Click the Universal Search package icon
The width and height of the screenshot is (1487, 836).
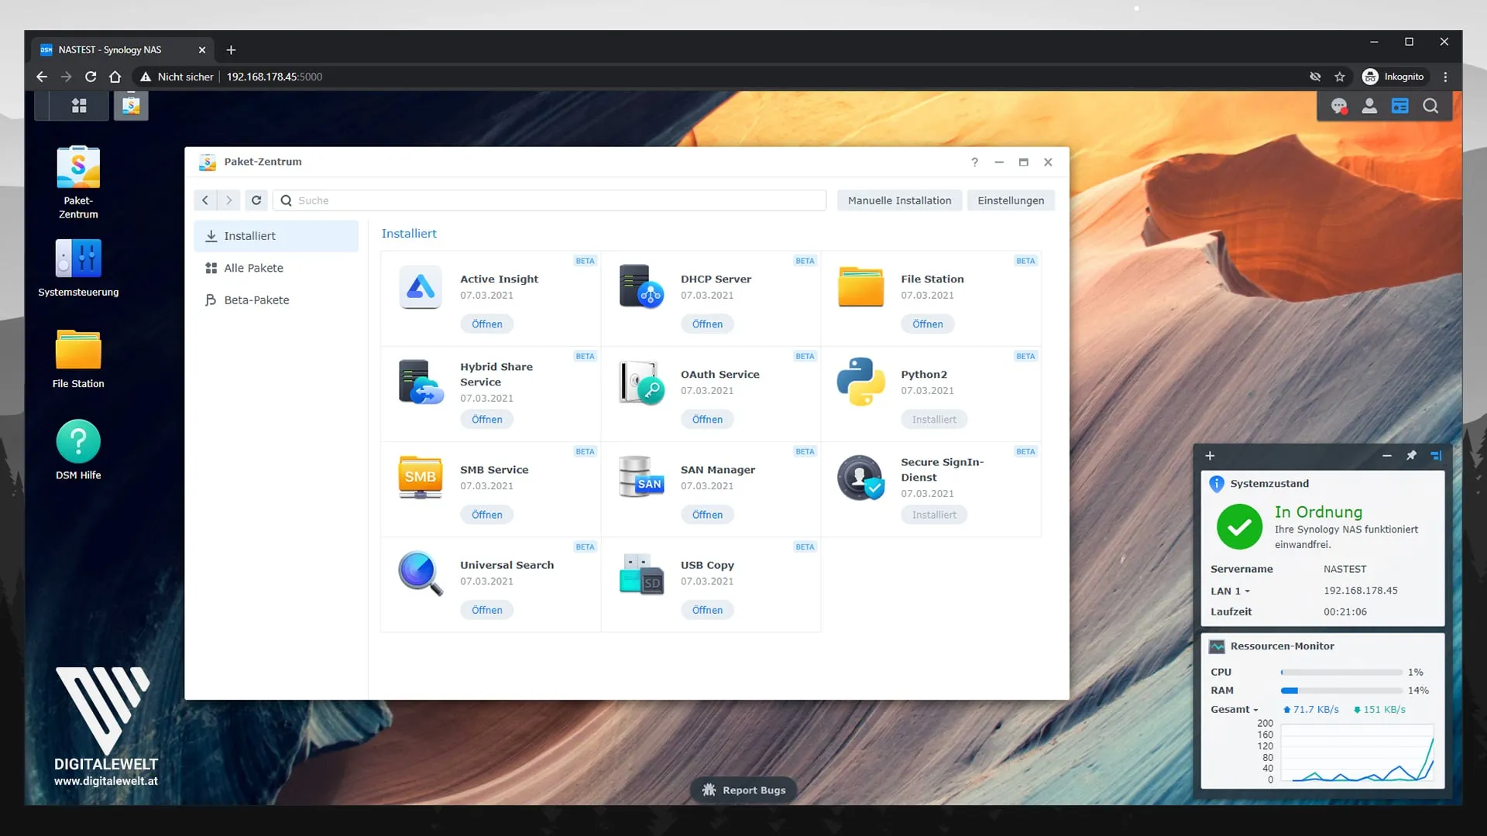[x=421, y=573]
